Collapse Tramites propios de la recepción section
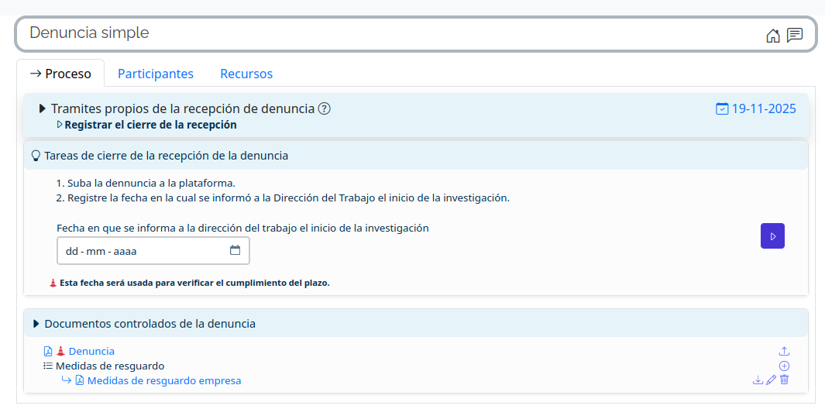The height and width of the screenshot is (409, 825). click(43, 108)
